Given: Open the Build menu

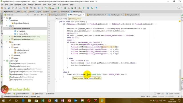Looking at the screenshot, I should click(x=45, y=5).
